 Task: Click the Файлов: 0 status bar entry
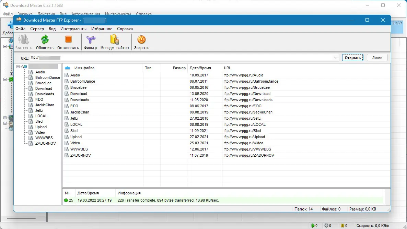(x=331, y=209)
